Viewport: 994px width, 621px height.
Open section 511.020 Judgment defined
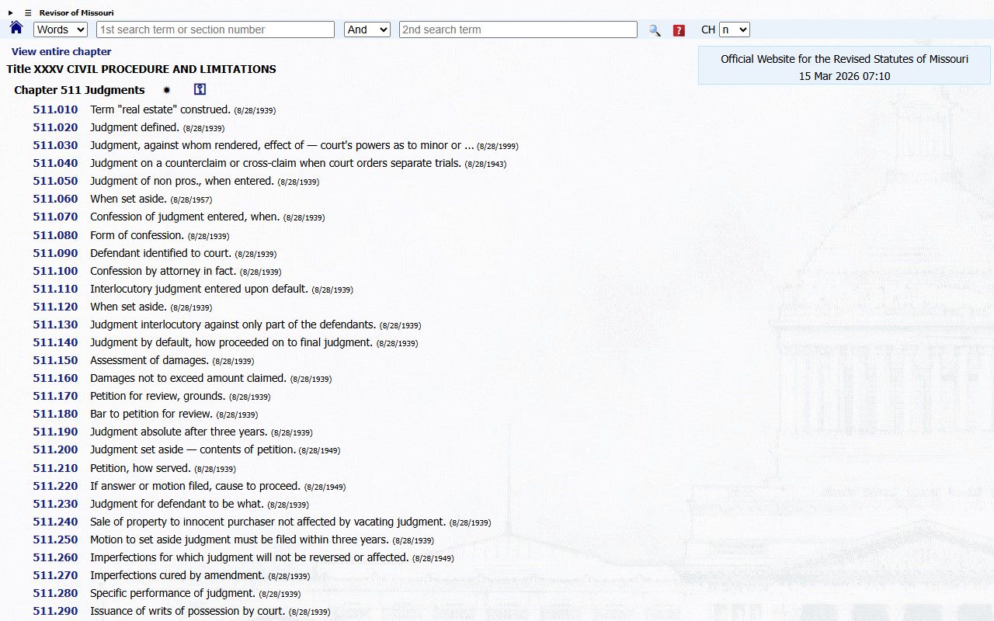click(55, 127)
